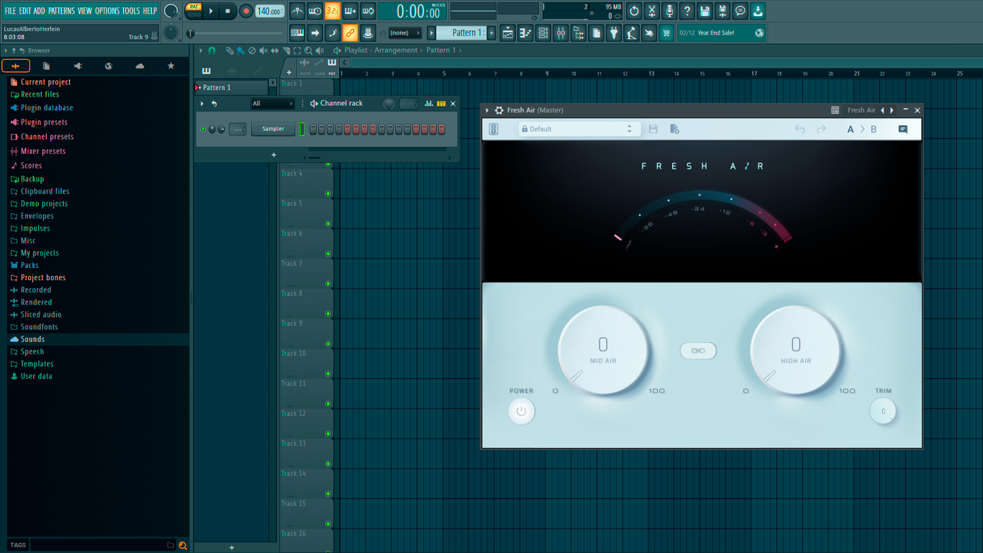
Task: Open the PATTERNS menu
Action: pyautogui.click(x=61, y=11)
